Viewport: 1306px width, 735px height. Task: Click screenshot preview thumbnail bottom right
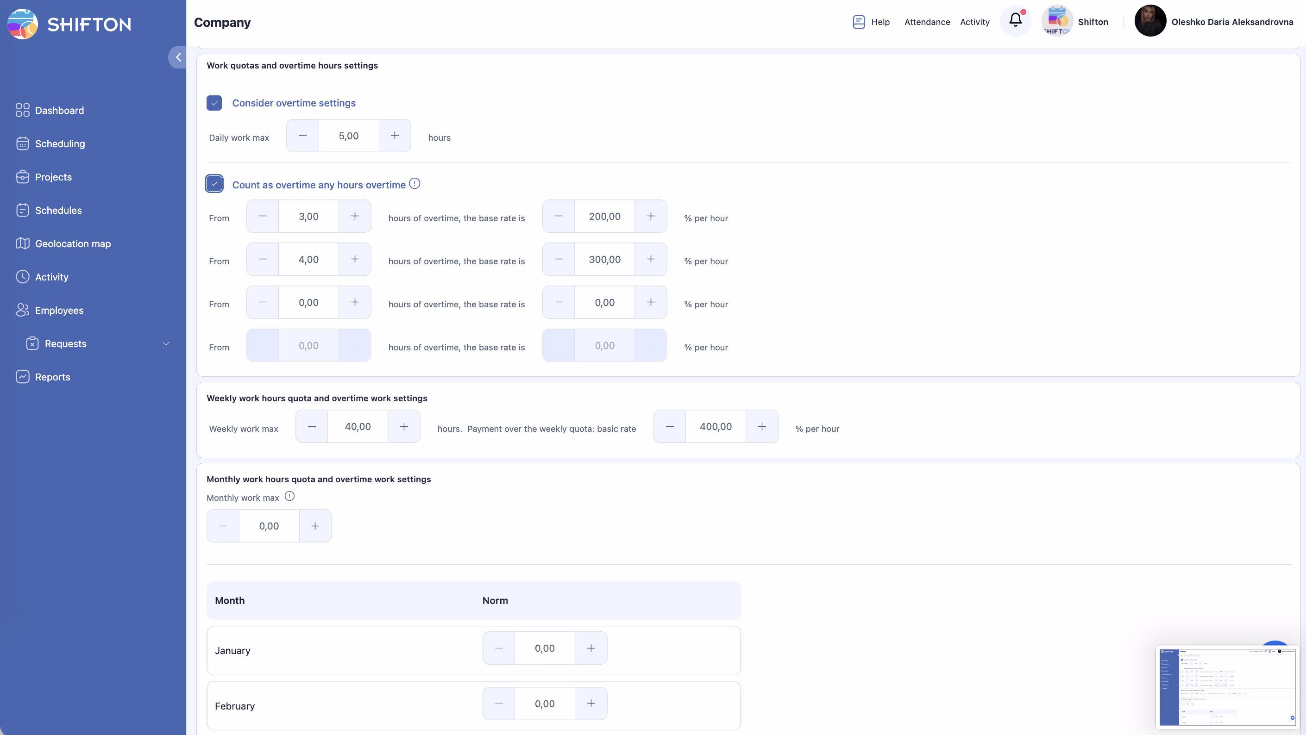pyautogui.click(x=1227, y=688)
